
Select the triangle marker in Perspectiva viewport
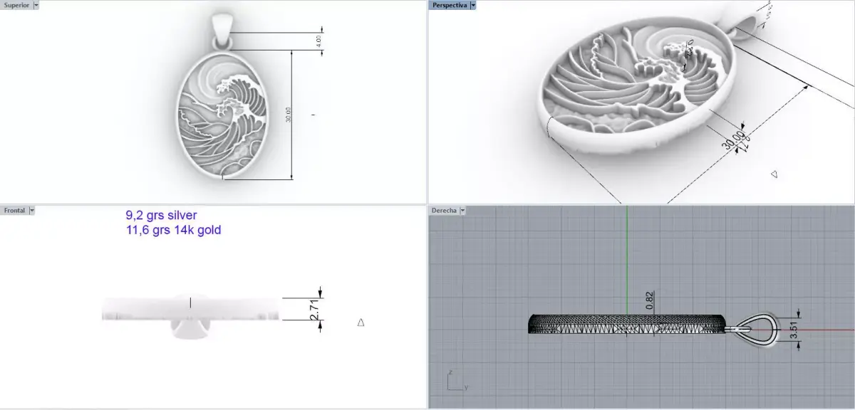[x=776, y=173]
